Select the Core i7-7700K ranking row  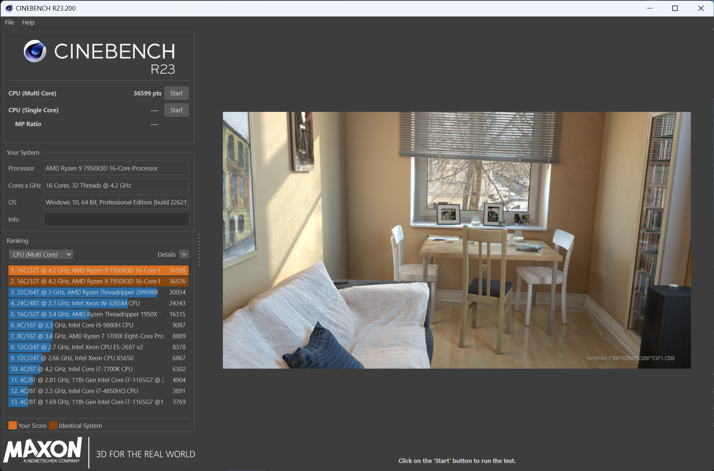[x=98, y=369]
